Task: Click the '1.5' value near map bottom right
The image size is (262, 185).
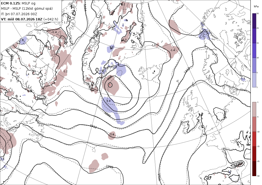Action: click(230, 171)
